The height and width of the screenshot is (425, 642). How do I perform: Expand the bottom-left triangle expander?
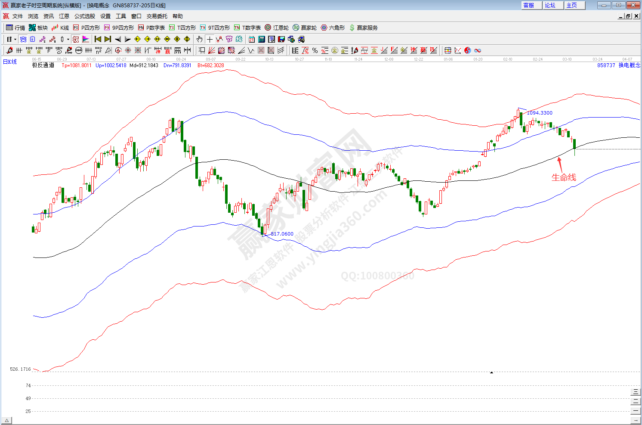click(6, 421)
